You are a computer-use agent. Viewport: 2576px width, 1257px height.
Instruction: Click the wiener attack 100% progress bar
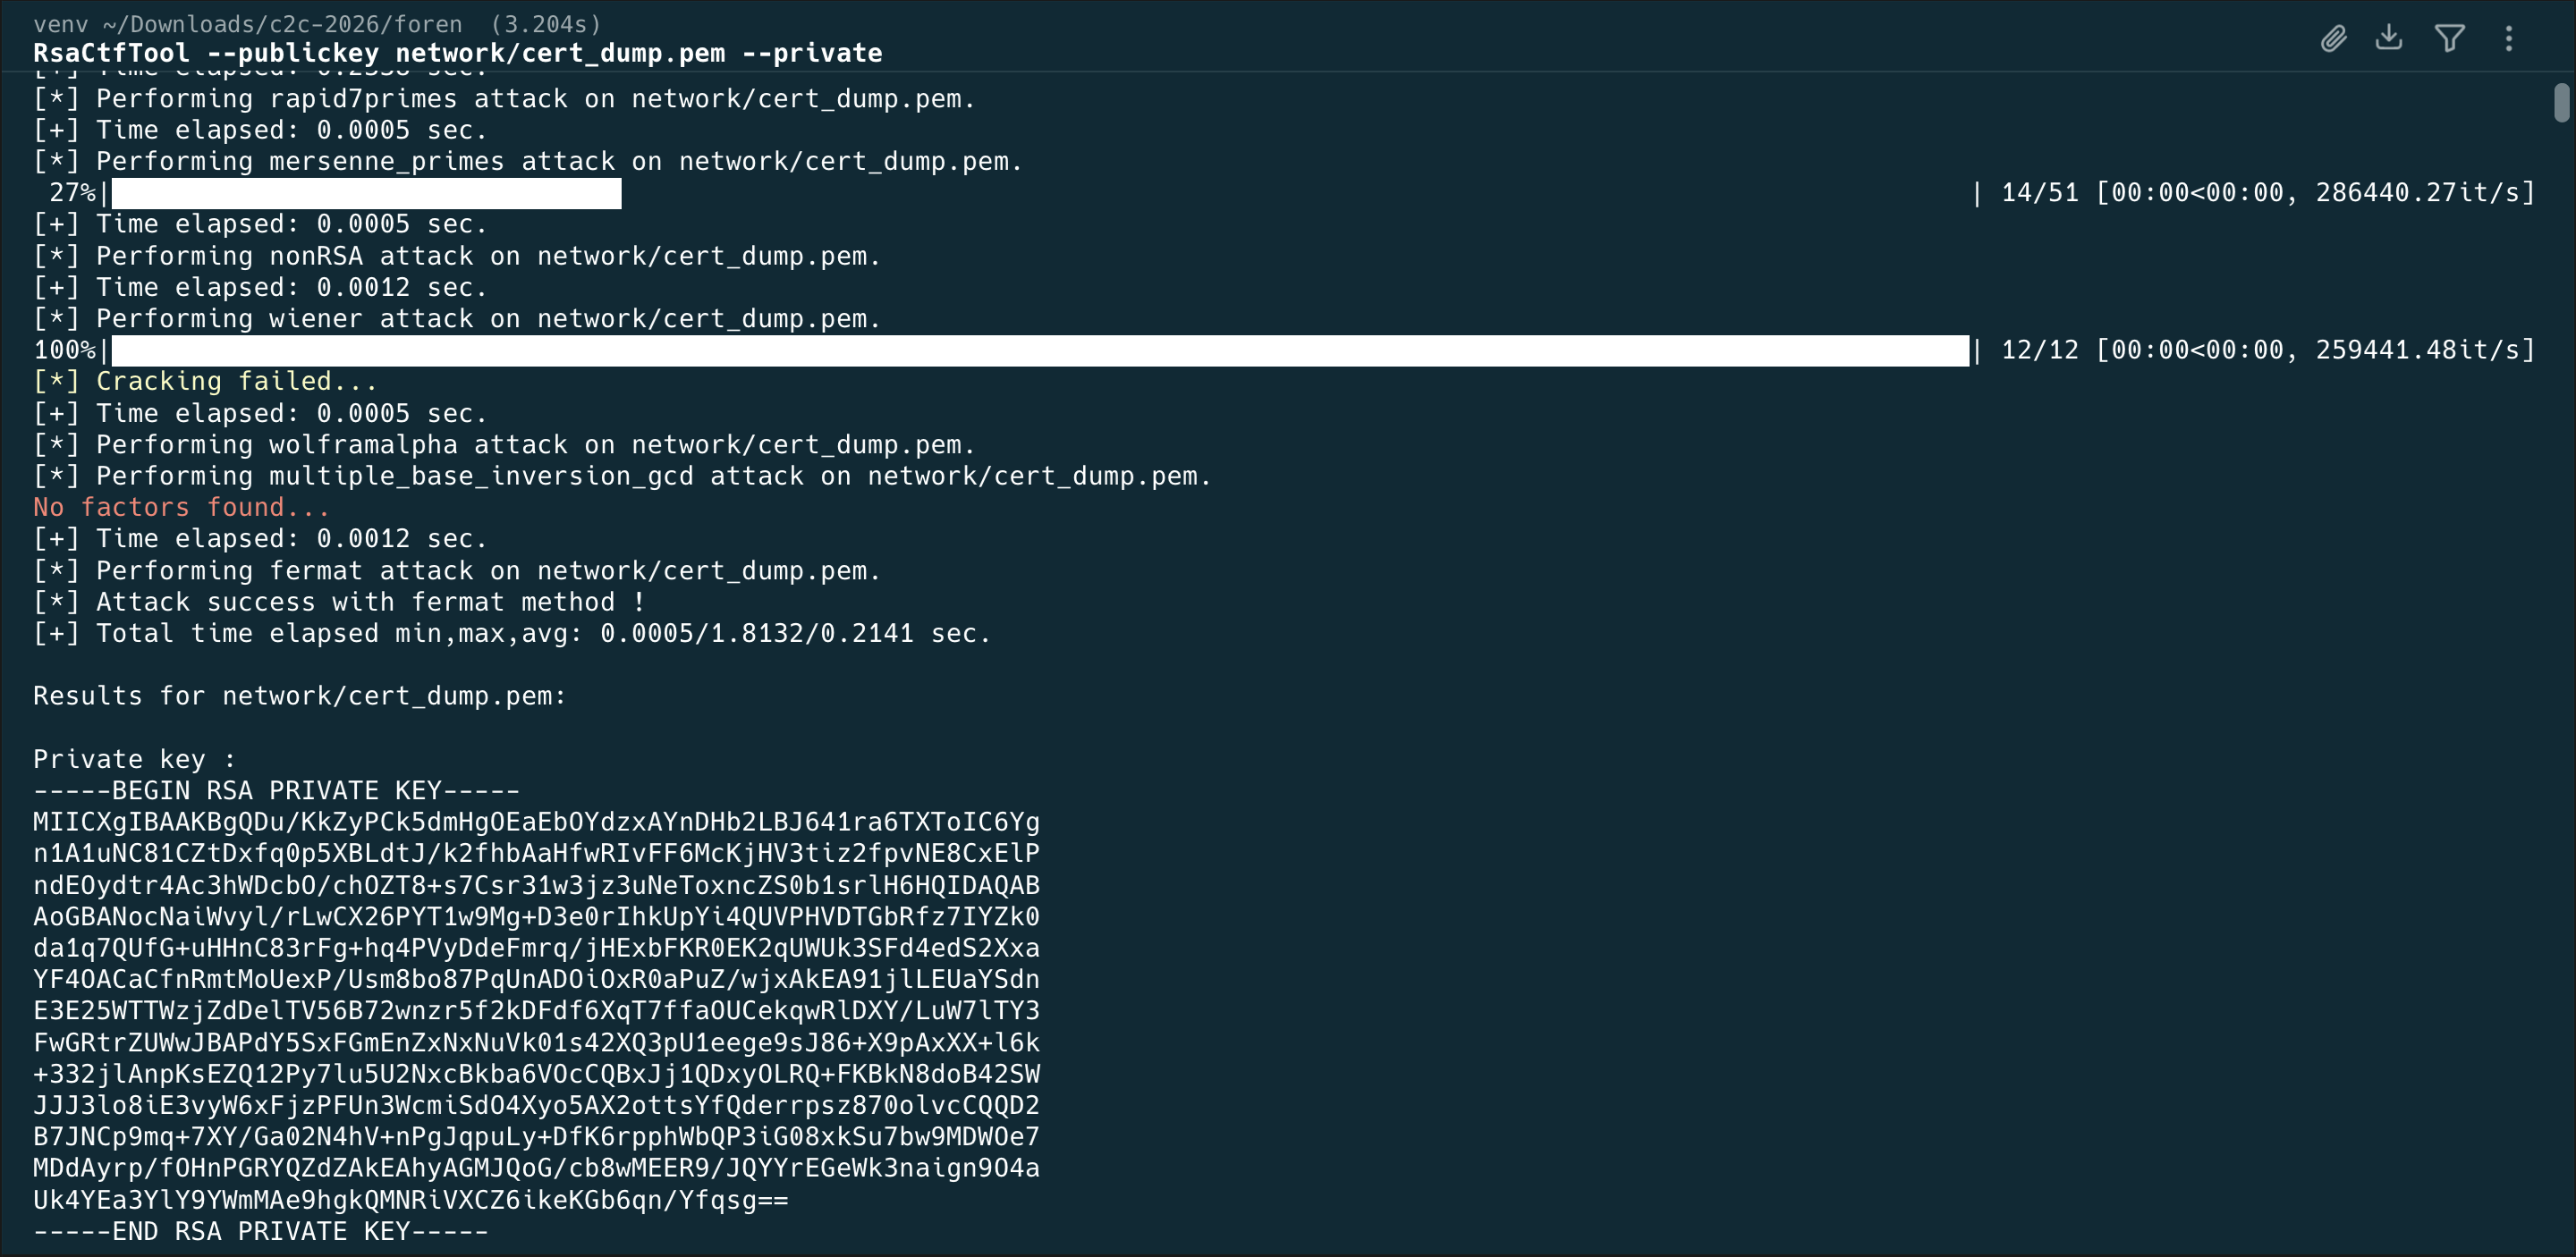(x=1040, y=350)
